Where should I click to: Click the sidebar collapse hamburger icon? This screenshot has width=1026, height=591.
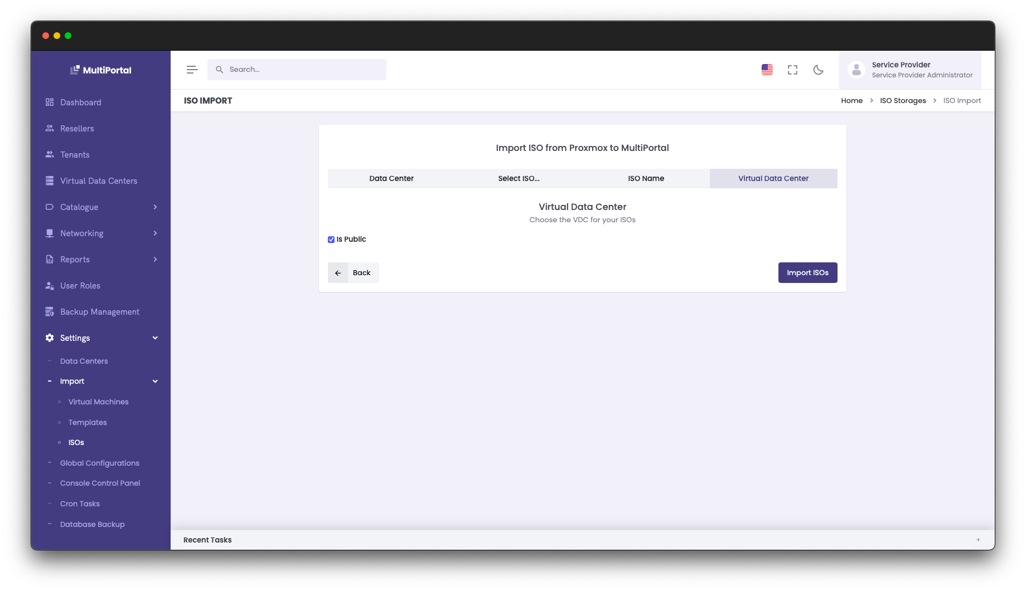[192, 69]
